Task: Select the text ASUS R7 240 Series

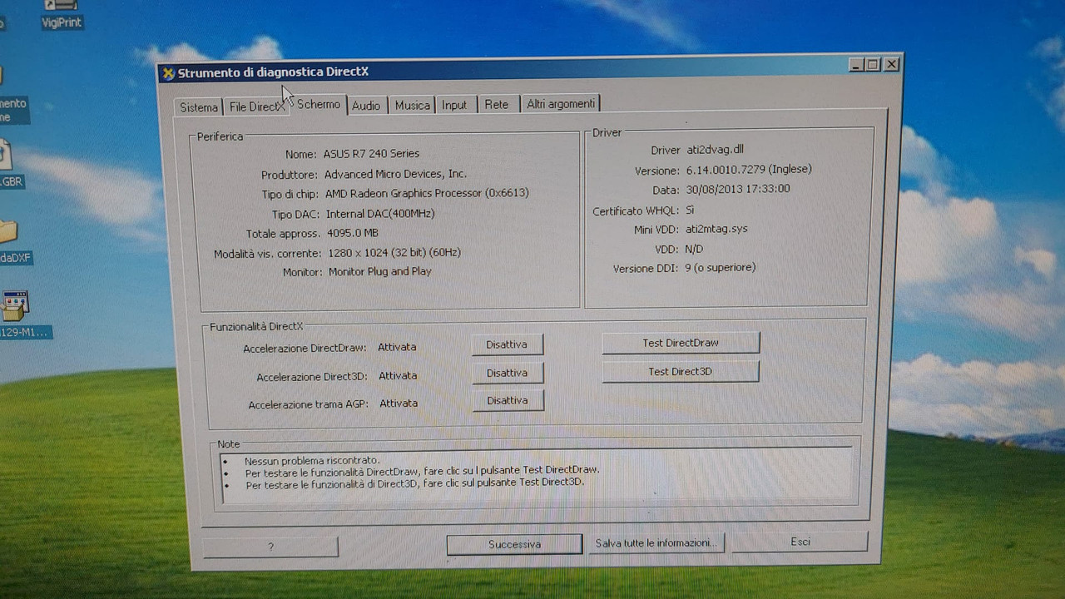Action: (x=371, y=154)
